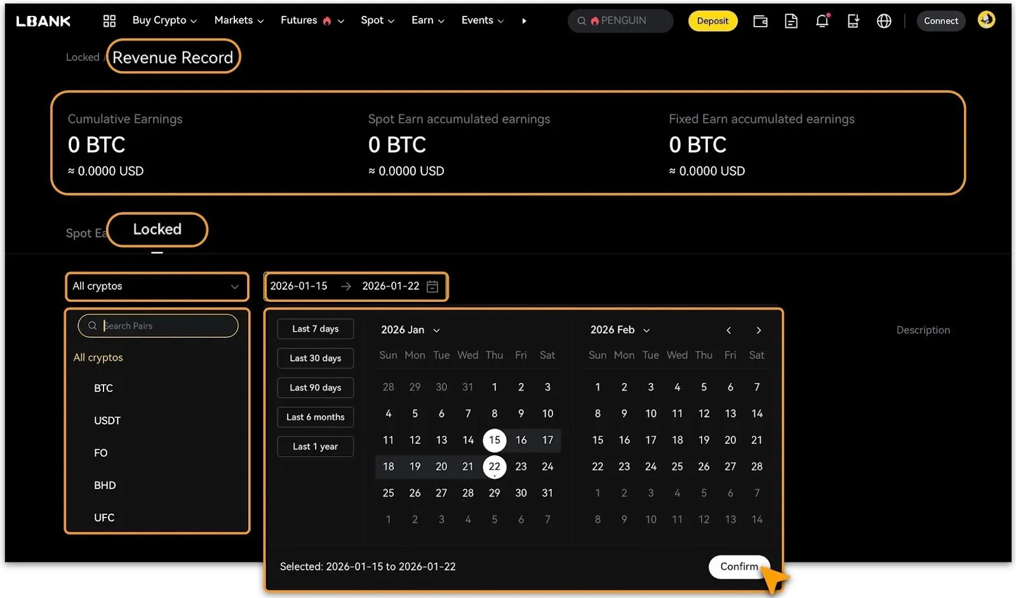
Task: Go to next month using right arrow
Action: click(x=758, y=330)
